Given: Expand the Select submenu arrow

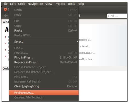Looking at the screenshot, I should click(x=78, y=42).
